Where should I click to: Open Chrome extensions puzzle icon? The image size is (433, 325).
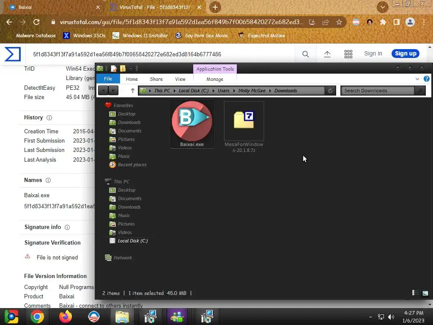pyautogui.click(x=383, y=22)
